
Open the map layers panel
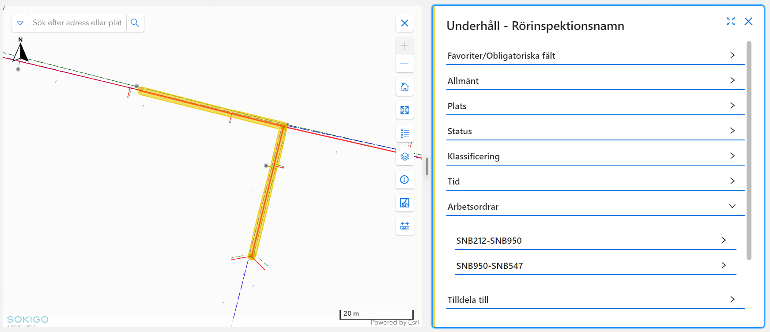pos(404,156)
